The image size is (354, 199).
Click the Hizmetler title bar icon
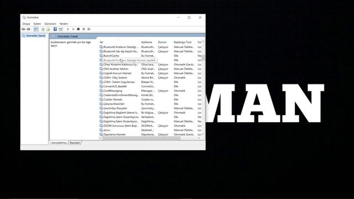pos(24,17)
